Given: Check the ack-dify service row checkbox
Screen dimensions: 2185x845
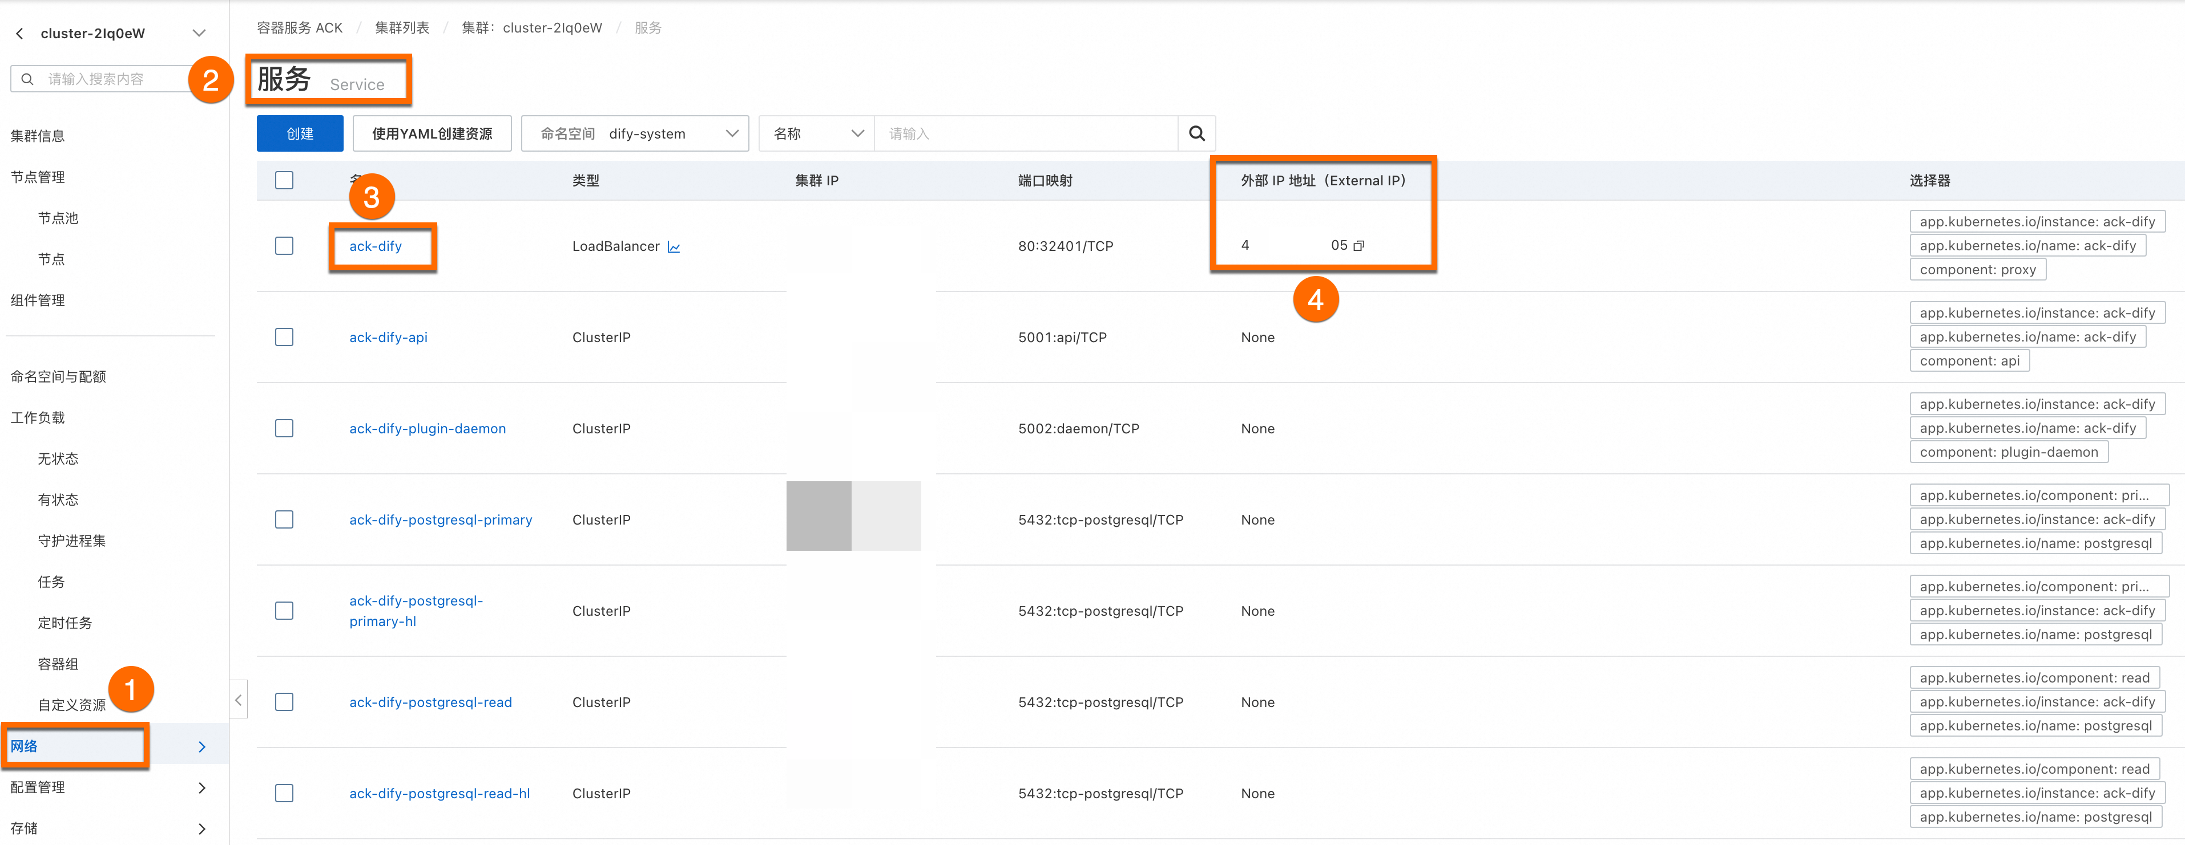Looking at the screenshot, I should click(284, 246).
